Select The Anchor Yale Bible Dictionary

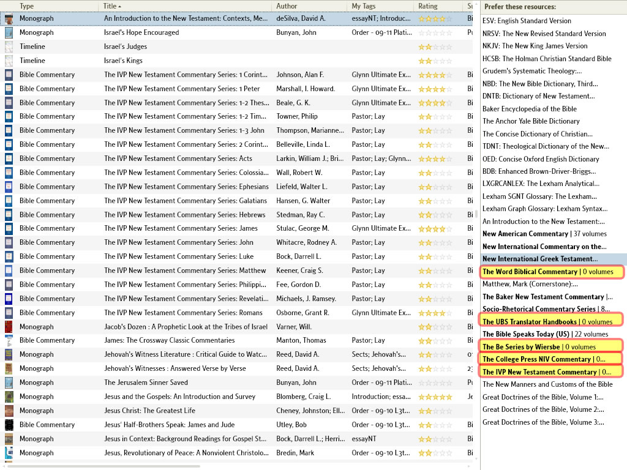pos(531,121)
